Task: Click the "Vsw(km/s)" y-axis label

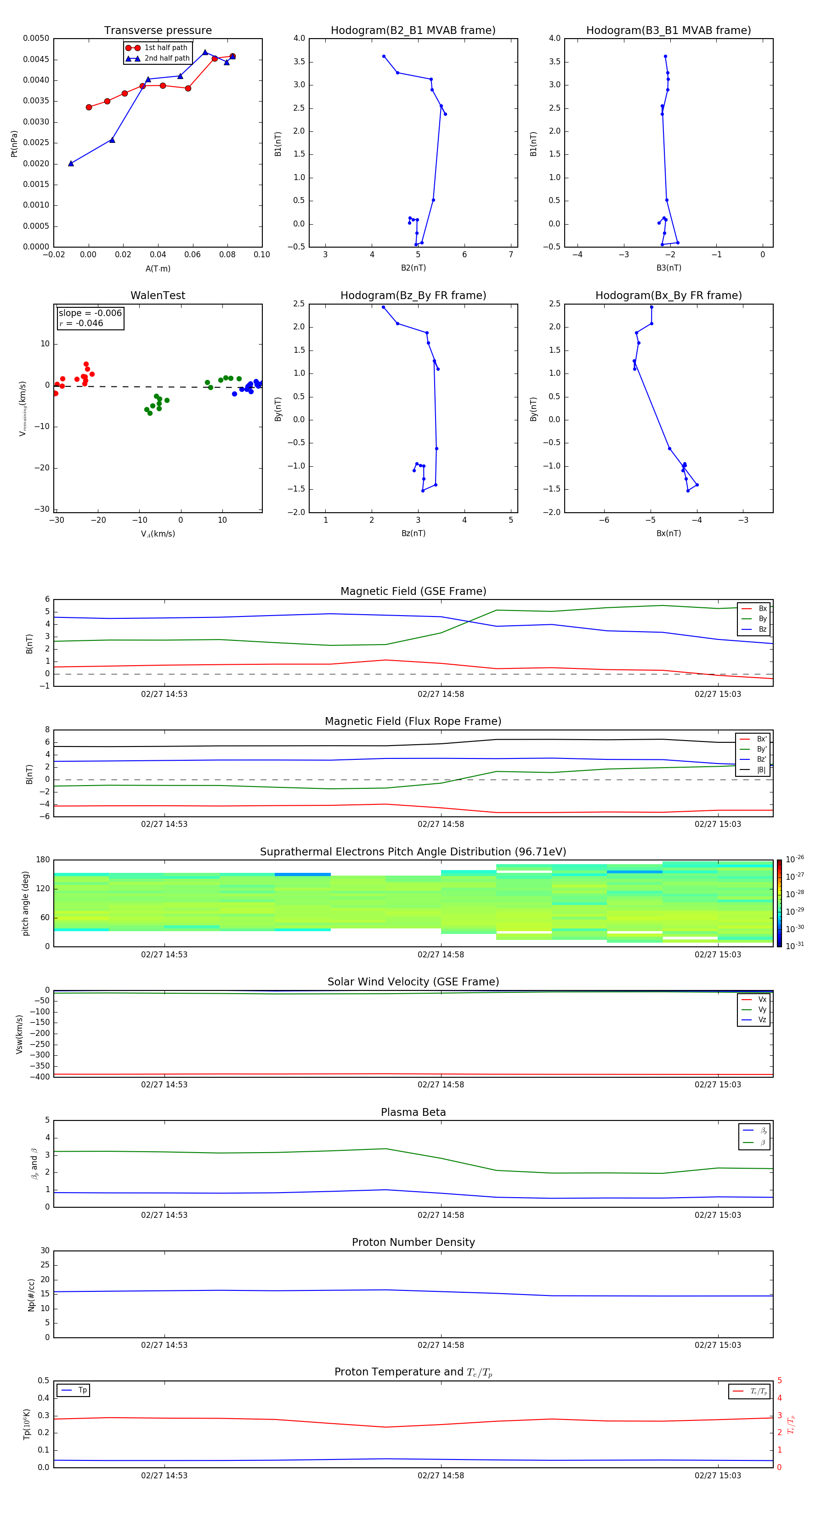Action: click(x=19, y=1034)
